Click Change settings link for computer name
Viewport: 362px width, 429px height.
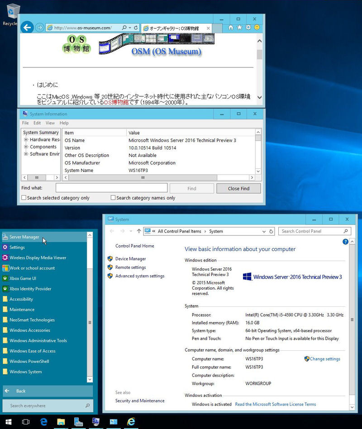coord(325,359)
